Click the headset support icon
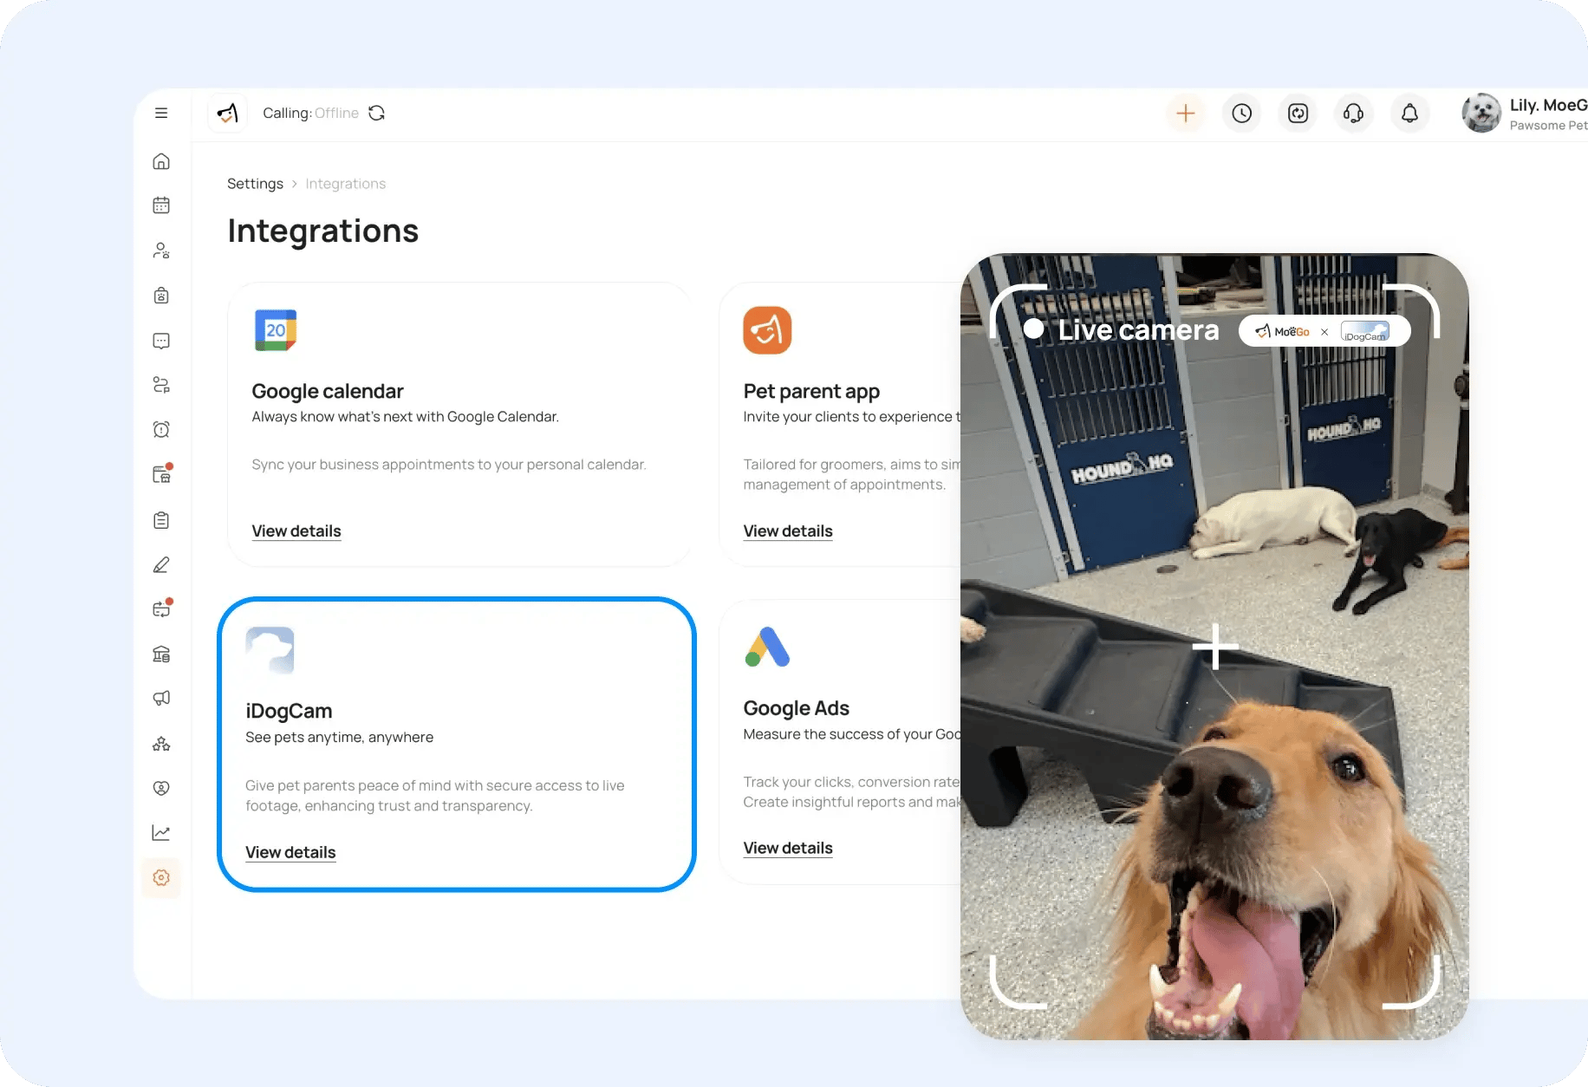Viewport: 1588px width, 1087px height. [1353, 114]
